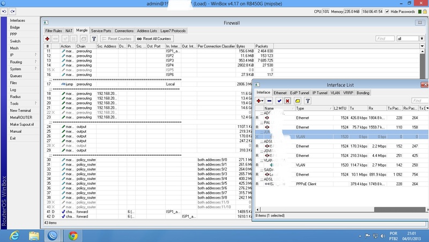Switch to Filter Rules tab
The width and height of the screenshot is (429, 242).
point(54,31)
